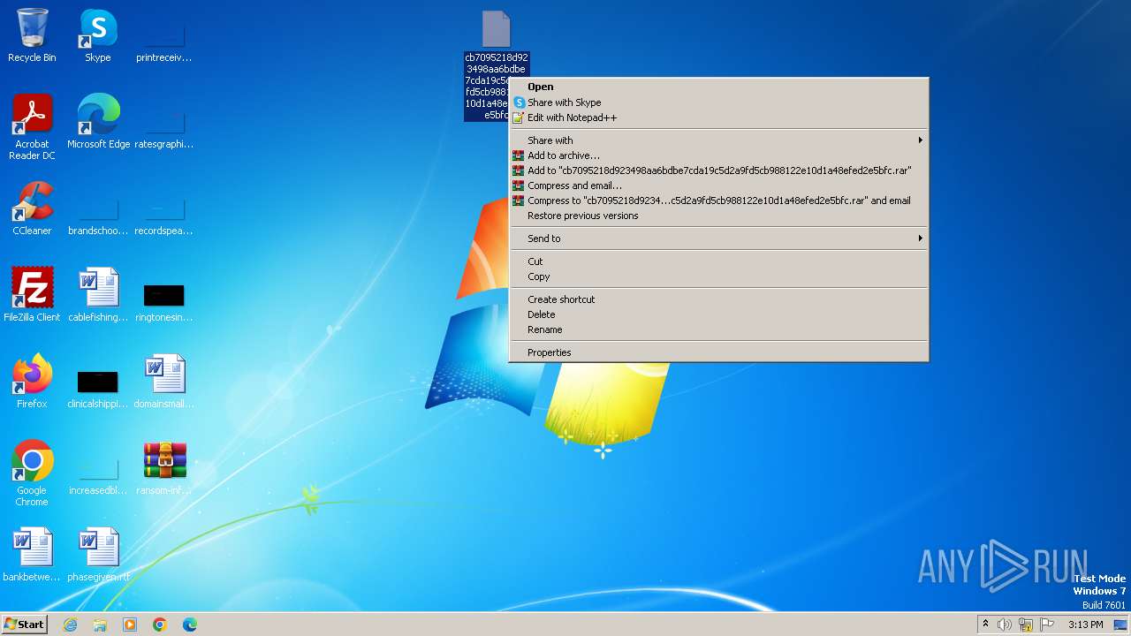Click the taskbar clock showing 3:13 PM
Image resolution: width=1131 pixels, height=636 pixels.
tap(1085, 625)
